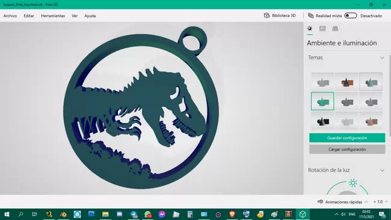Open Telegram from the taskbar

point(134,214)
